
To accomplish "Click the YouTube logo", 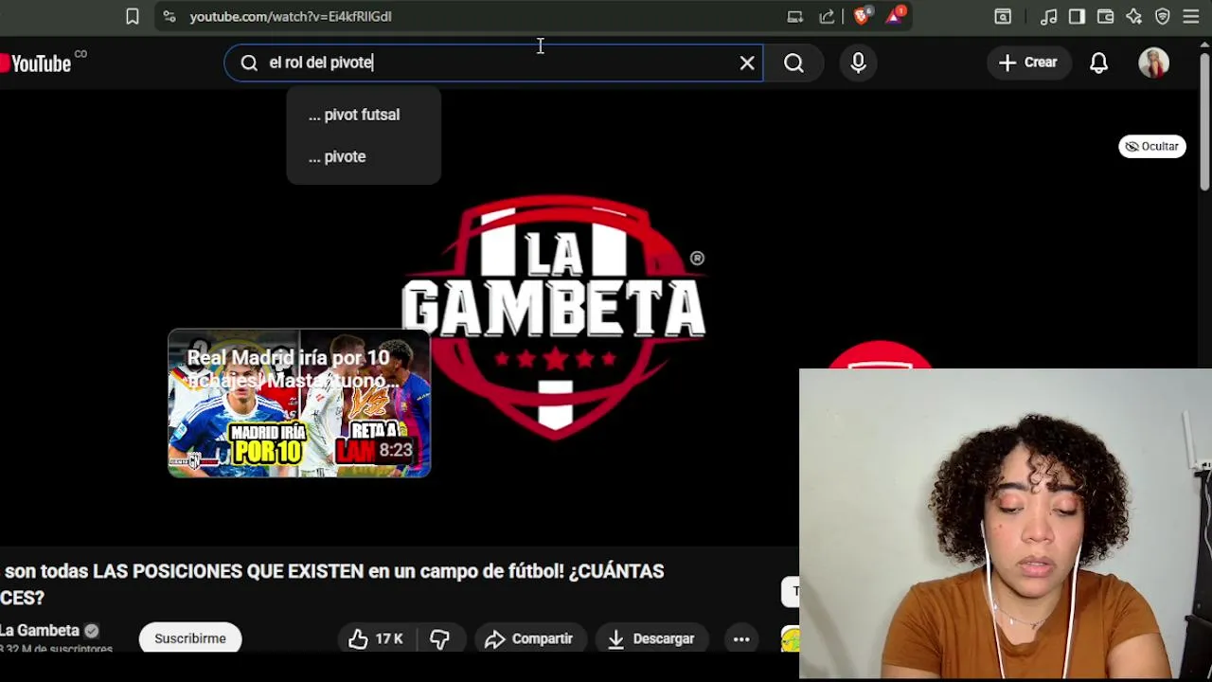I will coord(35,63).
